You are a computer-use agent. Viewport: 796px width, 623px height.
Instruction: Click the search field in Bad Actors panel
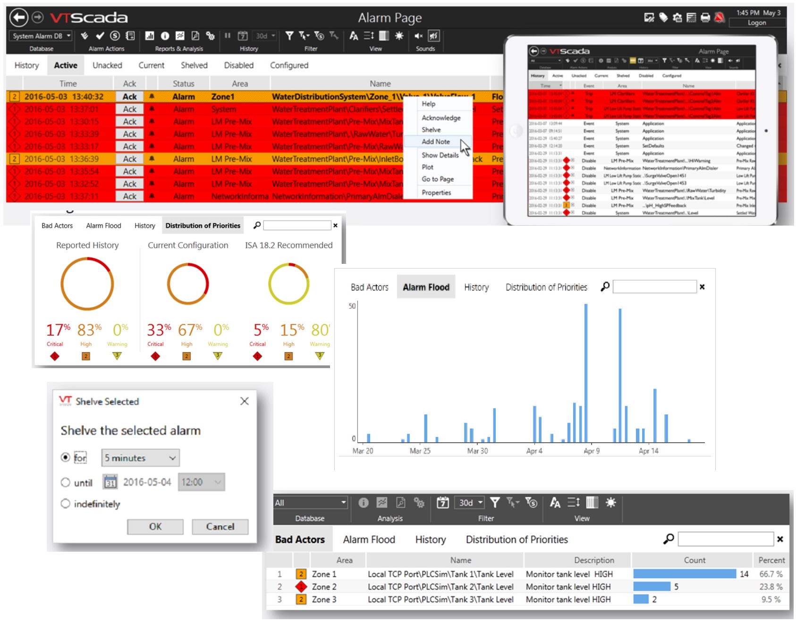(726, 539)
